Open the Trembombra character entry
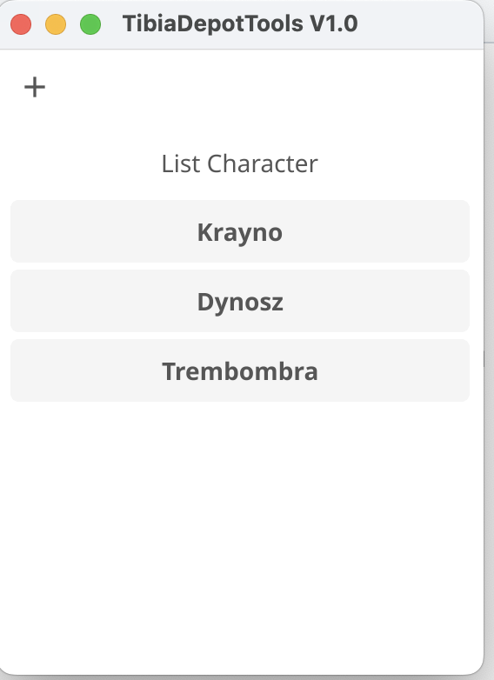Viewport: 494px width, 680px height. tap(240, 370)
